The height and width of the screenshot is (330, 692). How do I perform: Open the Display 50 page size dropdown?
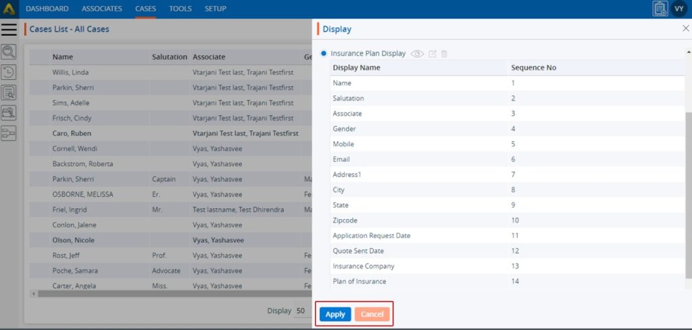click(x=301, y=311)
